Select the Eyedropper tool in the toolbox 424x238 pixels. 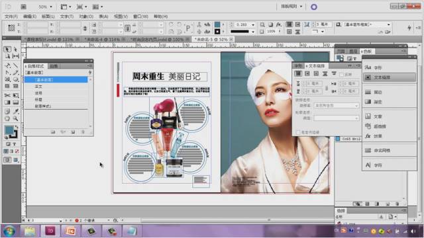pyautogui.click(x=16, y=111)
